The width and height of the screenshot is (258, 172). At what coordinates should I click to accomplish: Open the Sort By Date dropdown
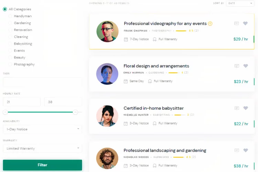[240, 3]
